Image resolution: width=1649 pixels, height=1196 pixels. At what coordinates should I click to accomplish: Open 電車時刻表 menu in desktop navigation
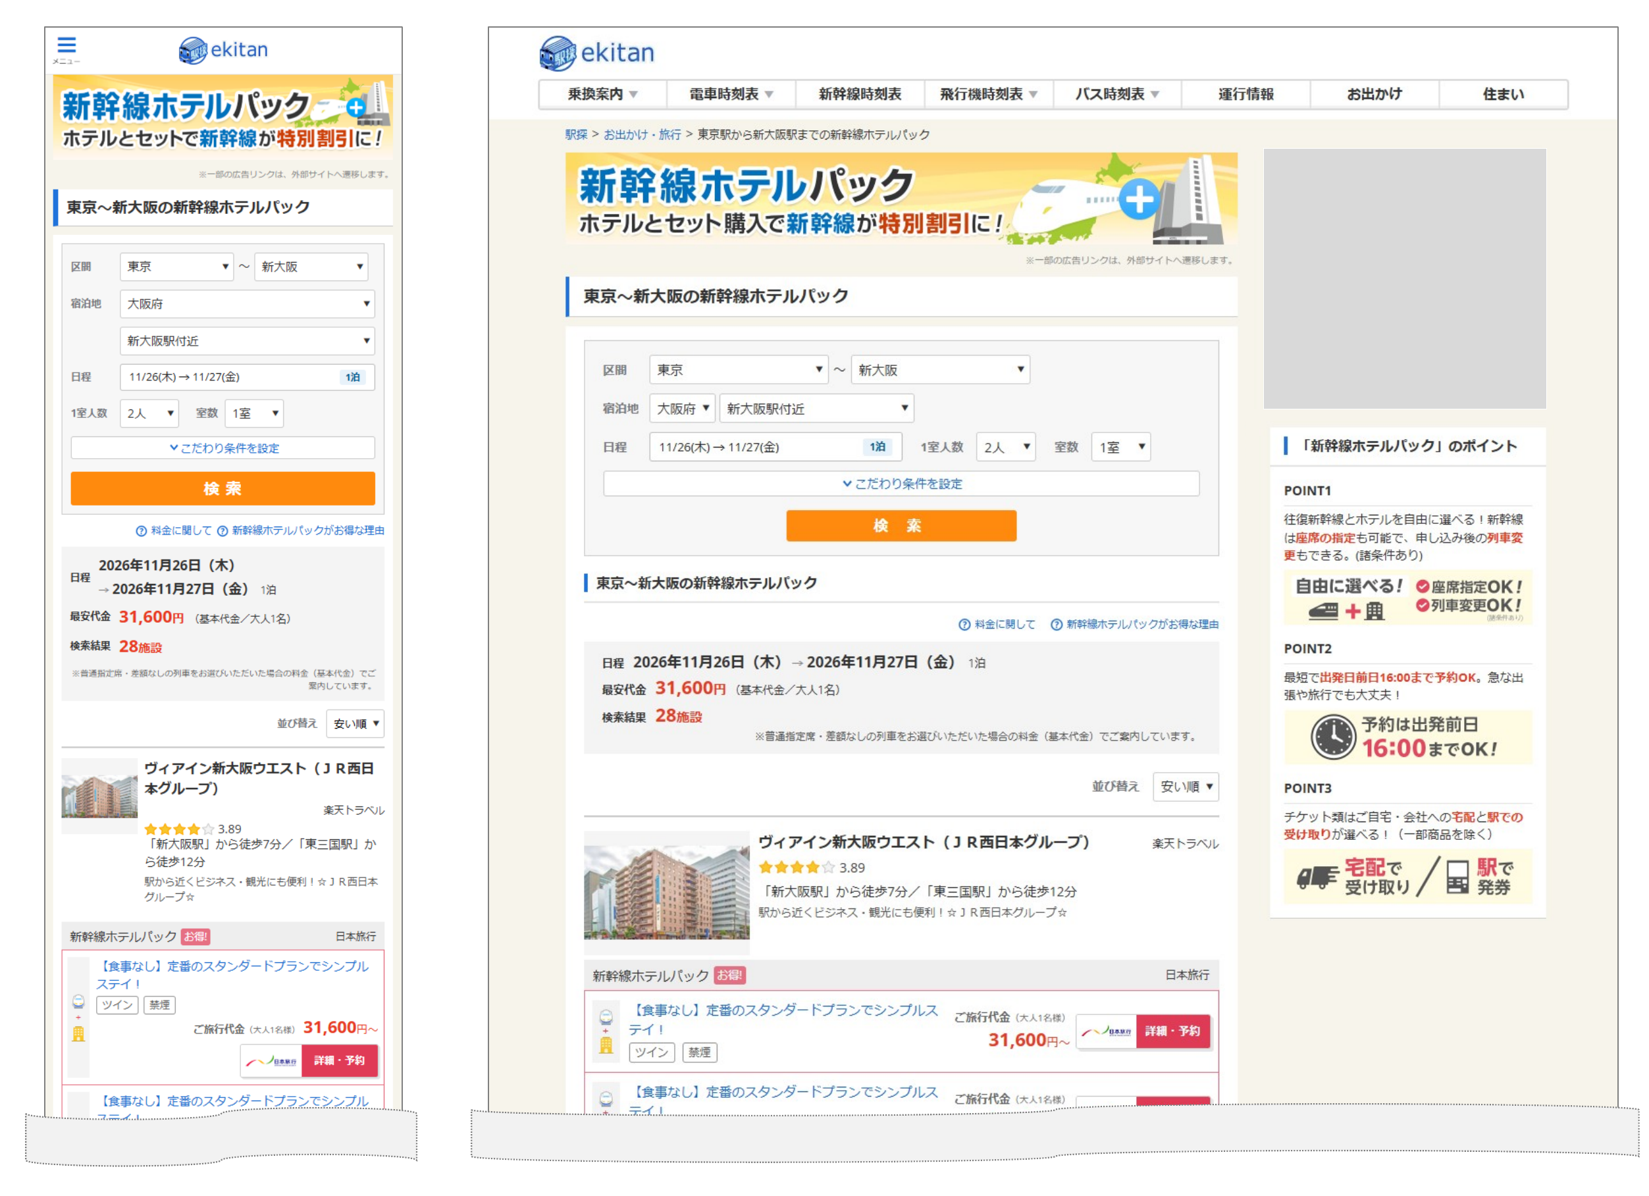click(x=731, y=93)
